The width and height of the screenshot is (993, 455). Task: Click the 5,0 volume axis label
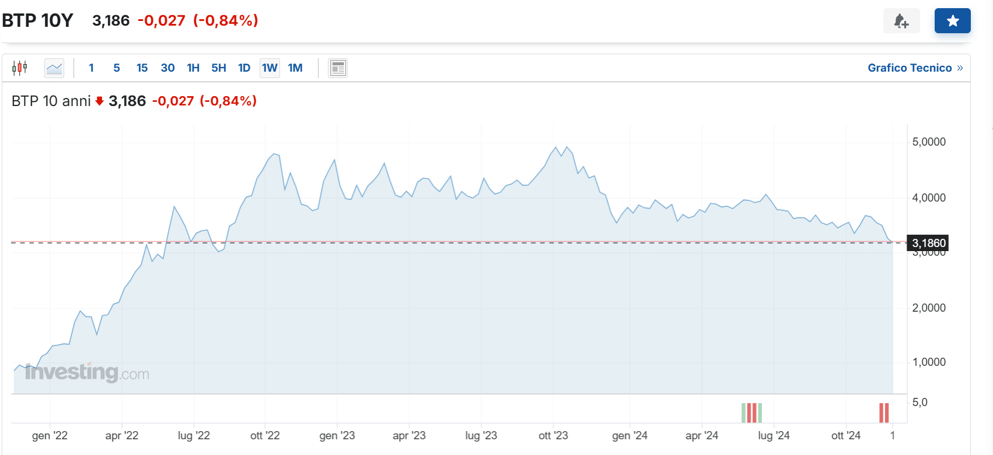click(919, 403)
